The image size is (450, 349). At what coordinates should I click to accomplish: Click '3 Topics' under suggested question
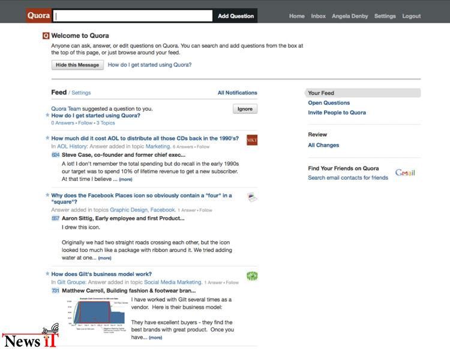(106, 123)
